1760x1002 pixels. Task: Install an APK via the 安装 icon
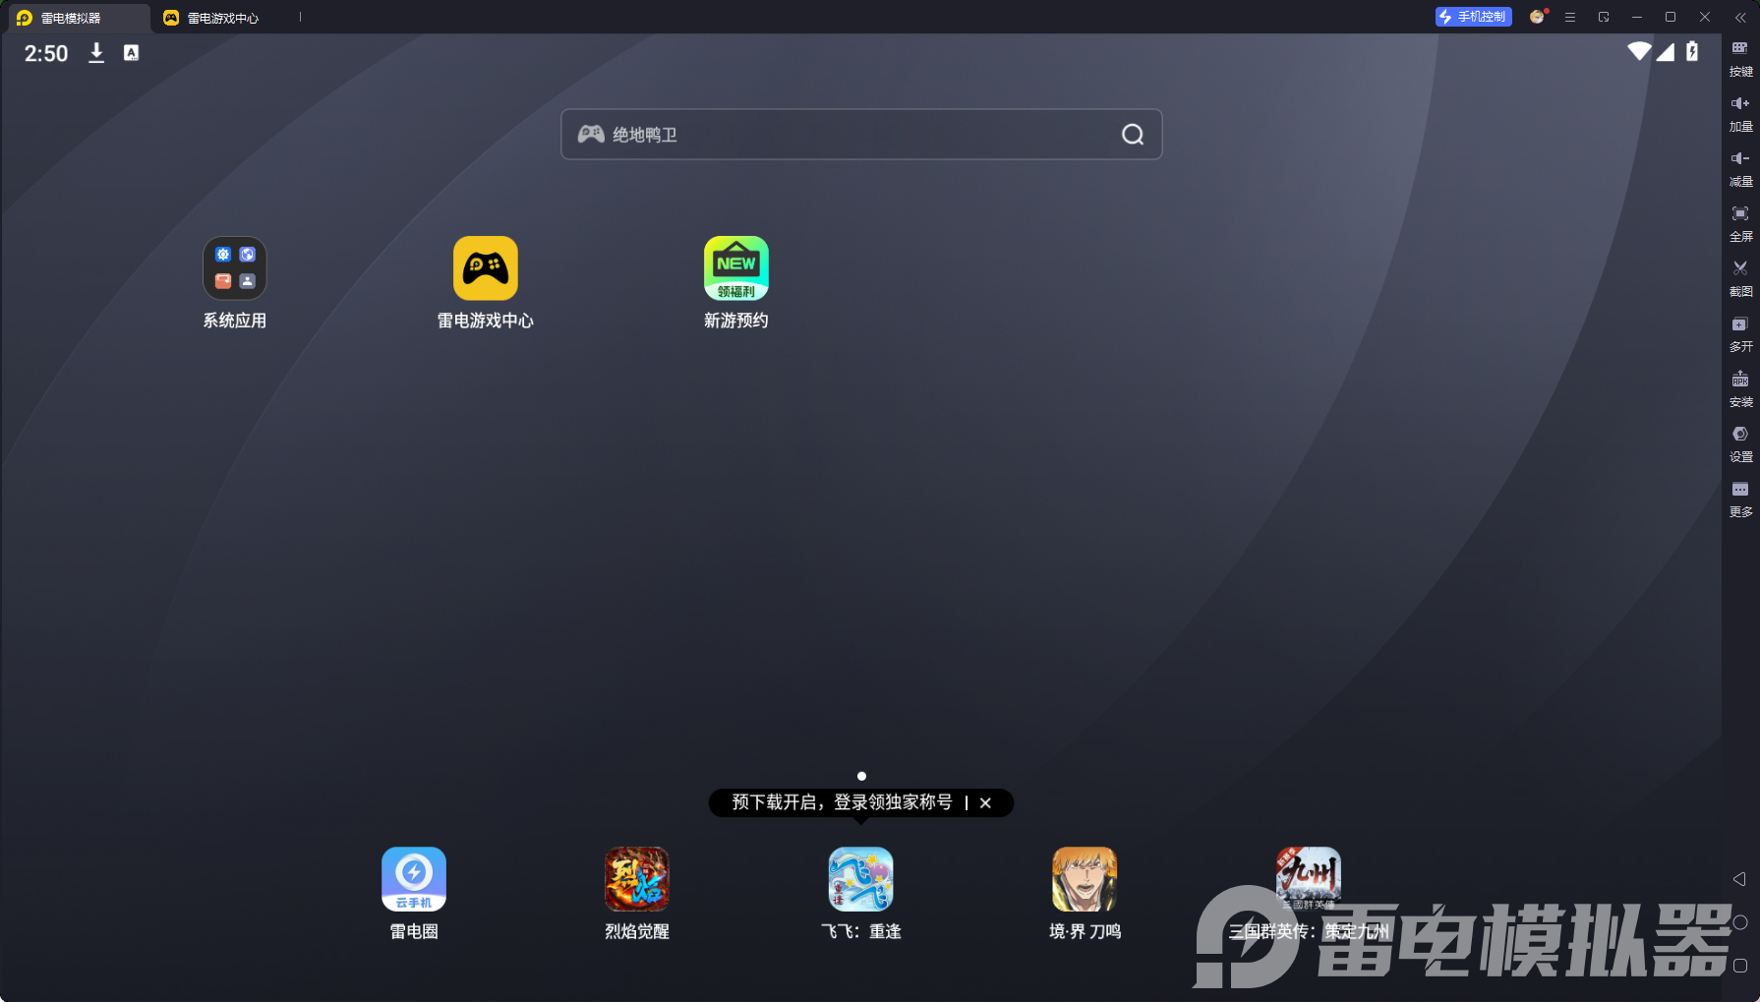tap(1740, 389)
